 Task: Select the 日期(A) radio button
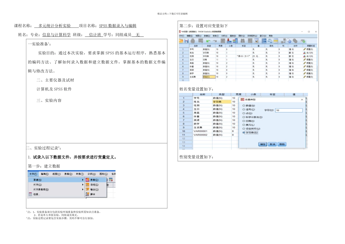[x=244, y=121]
